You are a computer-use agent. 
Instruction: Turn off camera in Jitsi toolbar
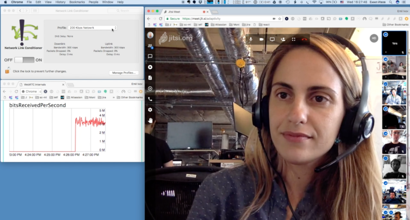[261, 39]
